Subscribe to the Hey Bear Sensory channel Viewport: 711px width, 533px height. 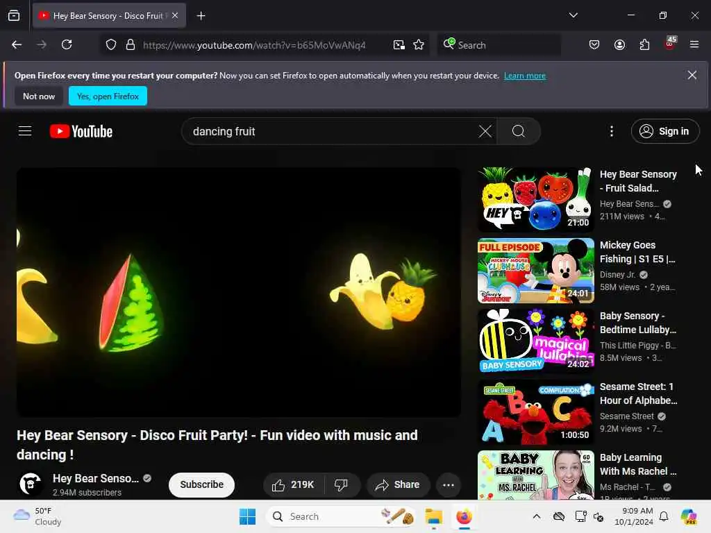pos(202,485)
